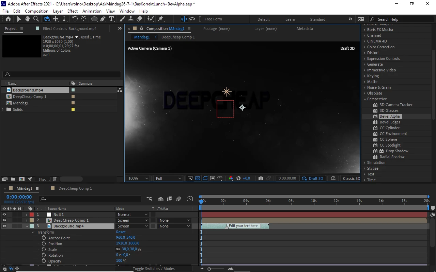The image size is (436, 272).
Task: Click the snapshot camera icon in viewer
Action: coord(261,178)
